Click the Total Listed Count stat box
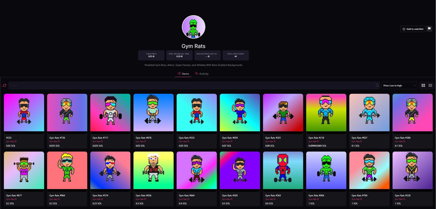The height and width of the screenshot is (209, 436). pos(235,55)
